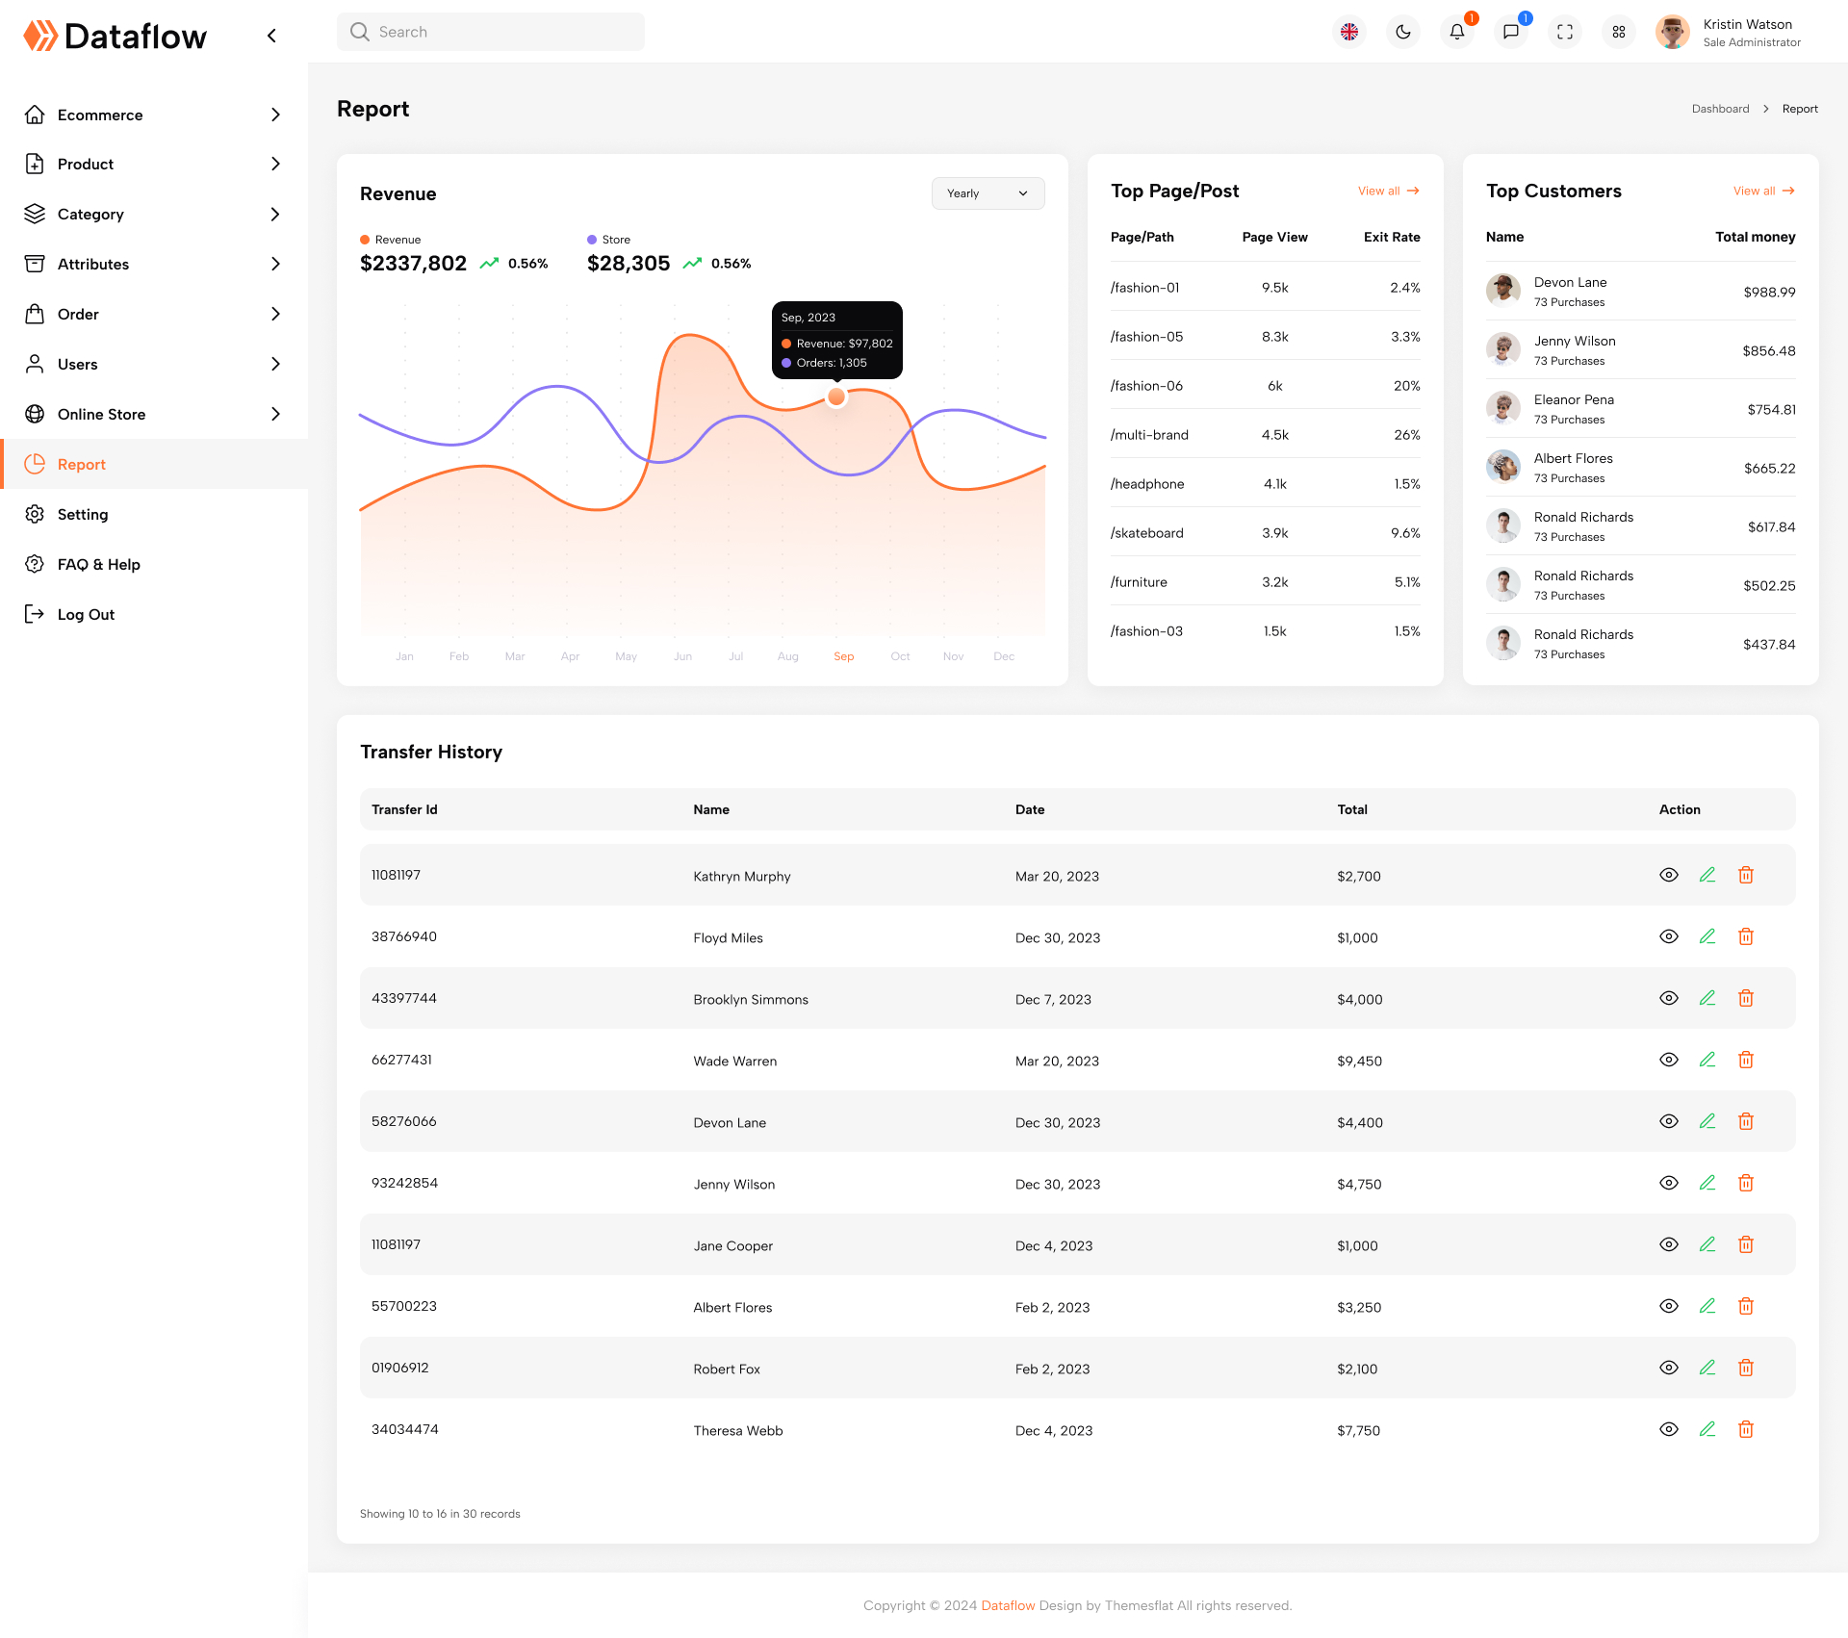Enter fullscreen using the expand icon
This screenshot has height=1638, width=1848.
click(1564, 32)
